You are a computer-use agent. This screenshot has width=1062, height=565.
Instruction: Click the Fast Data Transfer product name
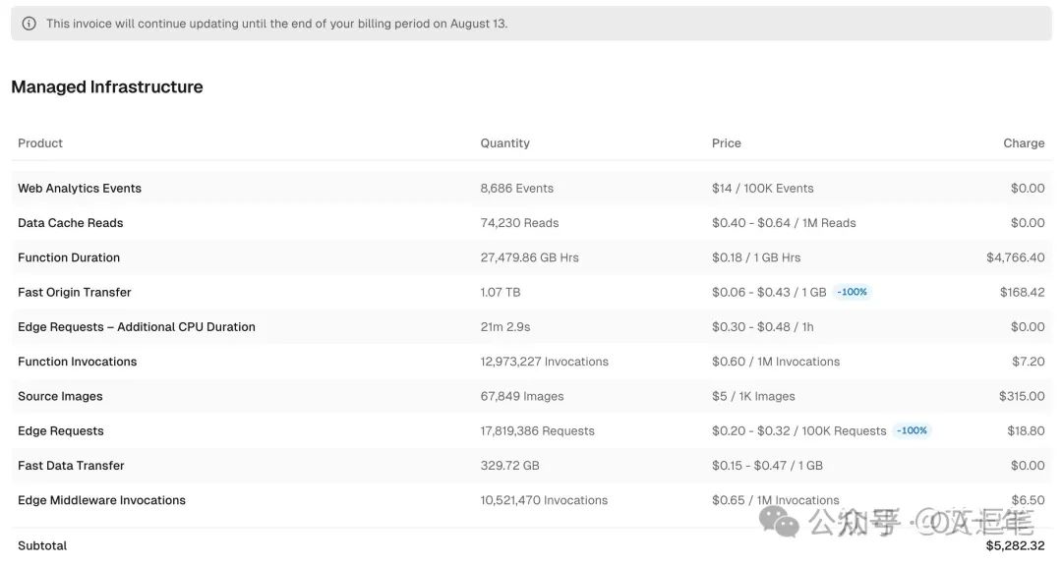[71, 466]
